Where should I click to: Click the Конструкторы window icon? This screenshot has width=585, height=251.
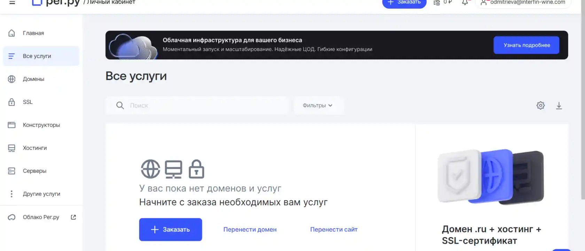tap(11, 125)
